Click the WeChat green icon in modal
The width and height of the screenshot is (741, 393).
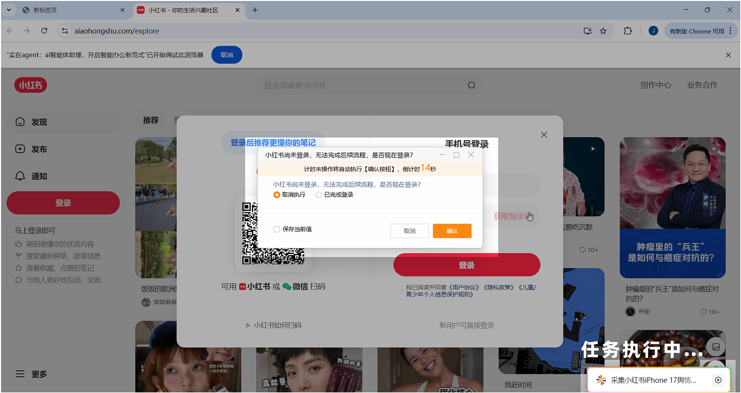click(287, 287)
